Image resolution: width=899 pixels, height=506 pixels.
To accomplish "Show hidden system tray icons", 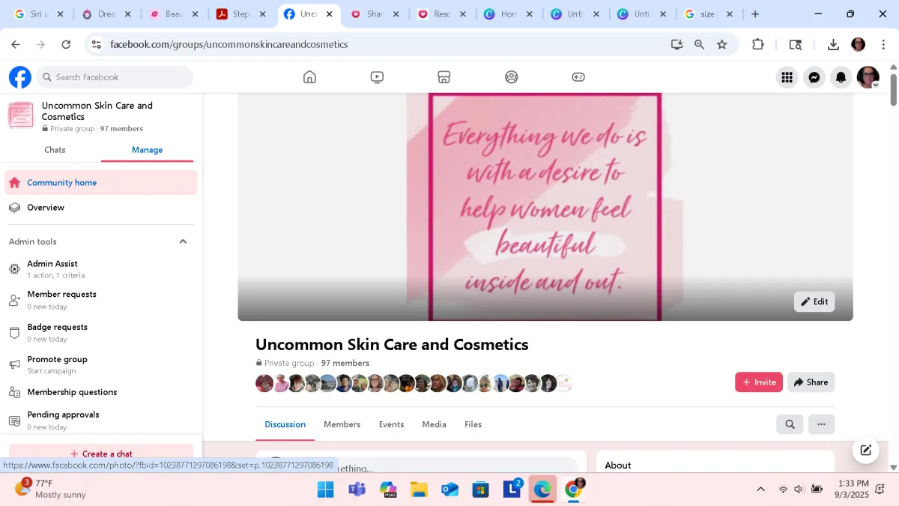I will (x=760, y=490).
